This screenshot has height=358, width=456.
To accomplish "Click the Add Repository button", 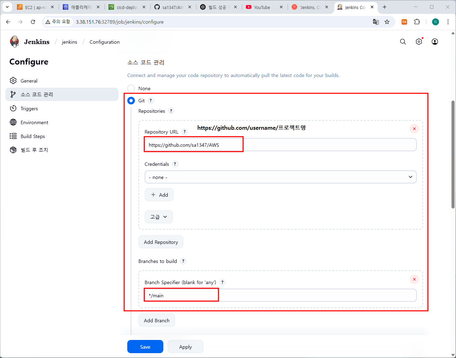I will (x=161, y=242).
